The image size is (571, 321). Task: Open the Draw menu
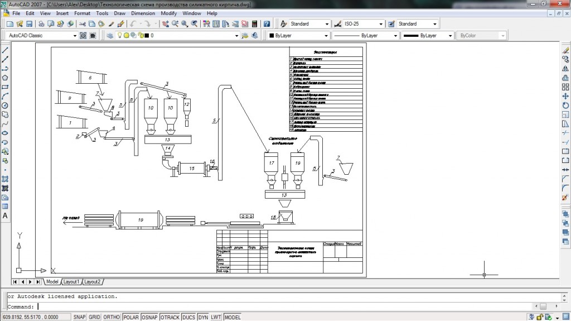[x=119, y=13]
